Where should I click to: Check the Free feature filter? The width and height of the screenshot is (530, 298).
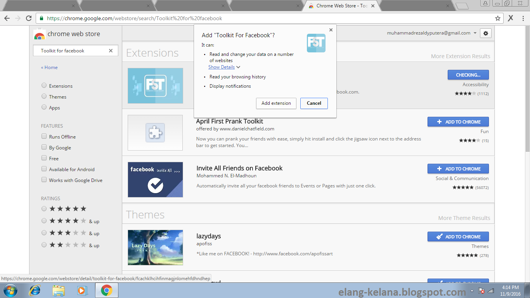click(44, 158)
